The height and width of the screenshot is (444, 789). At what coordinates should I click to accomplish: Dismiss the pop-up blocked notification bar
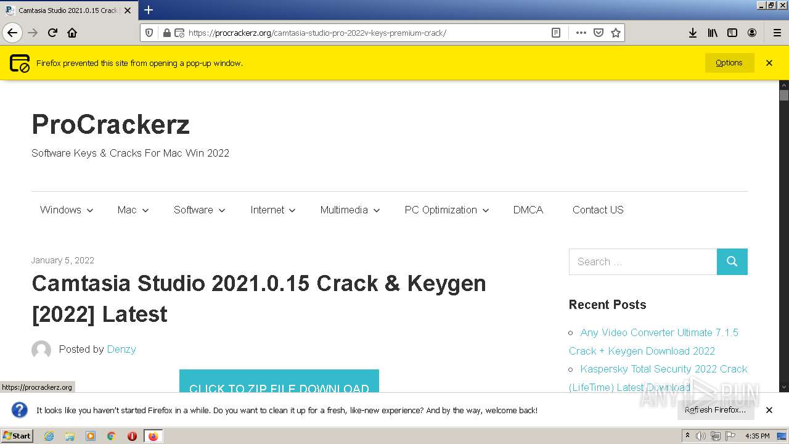click(769, 63)
